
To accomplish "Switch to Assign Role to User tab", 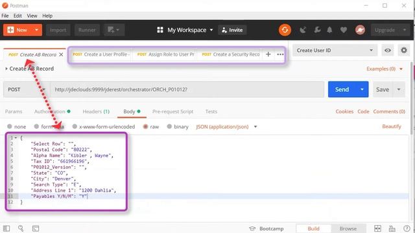I will 165,54.
